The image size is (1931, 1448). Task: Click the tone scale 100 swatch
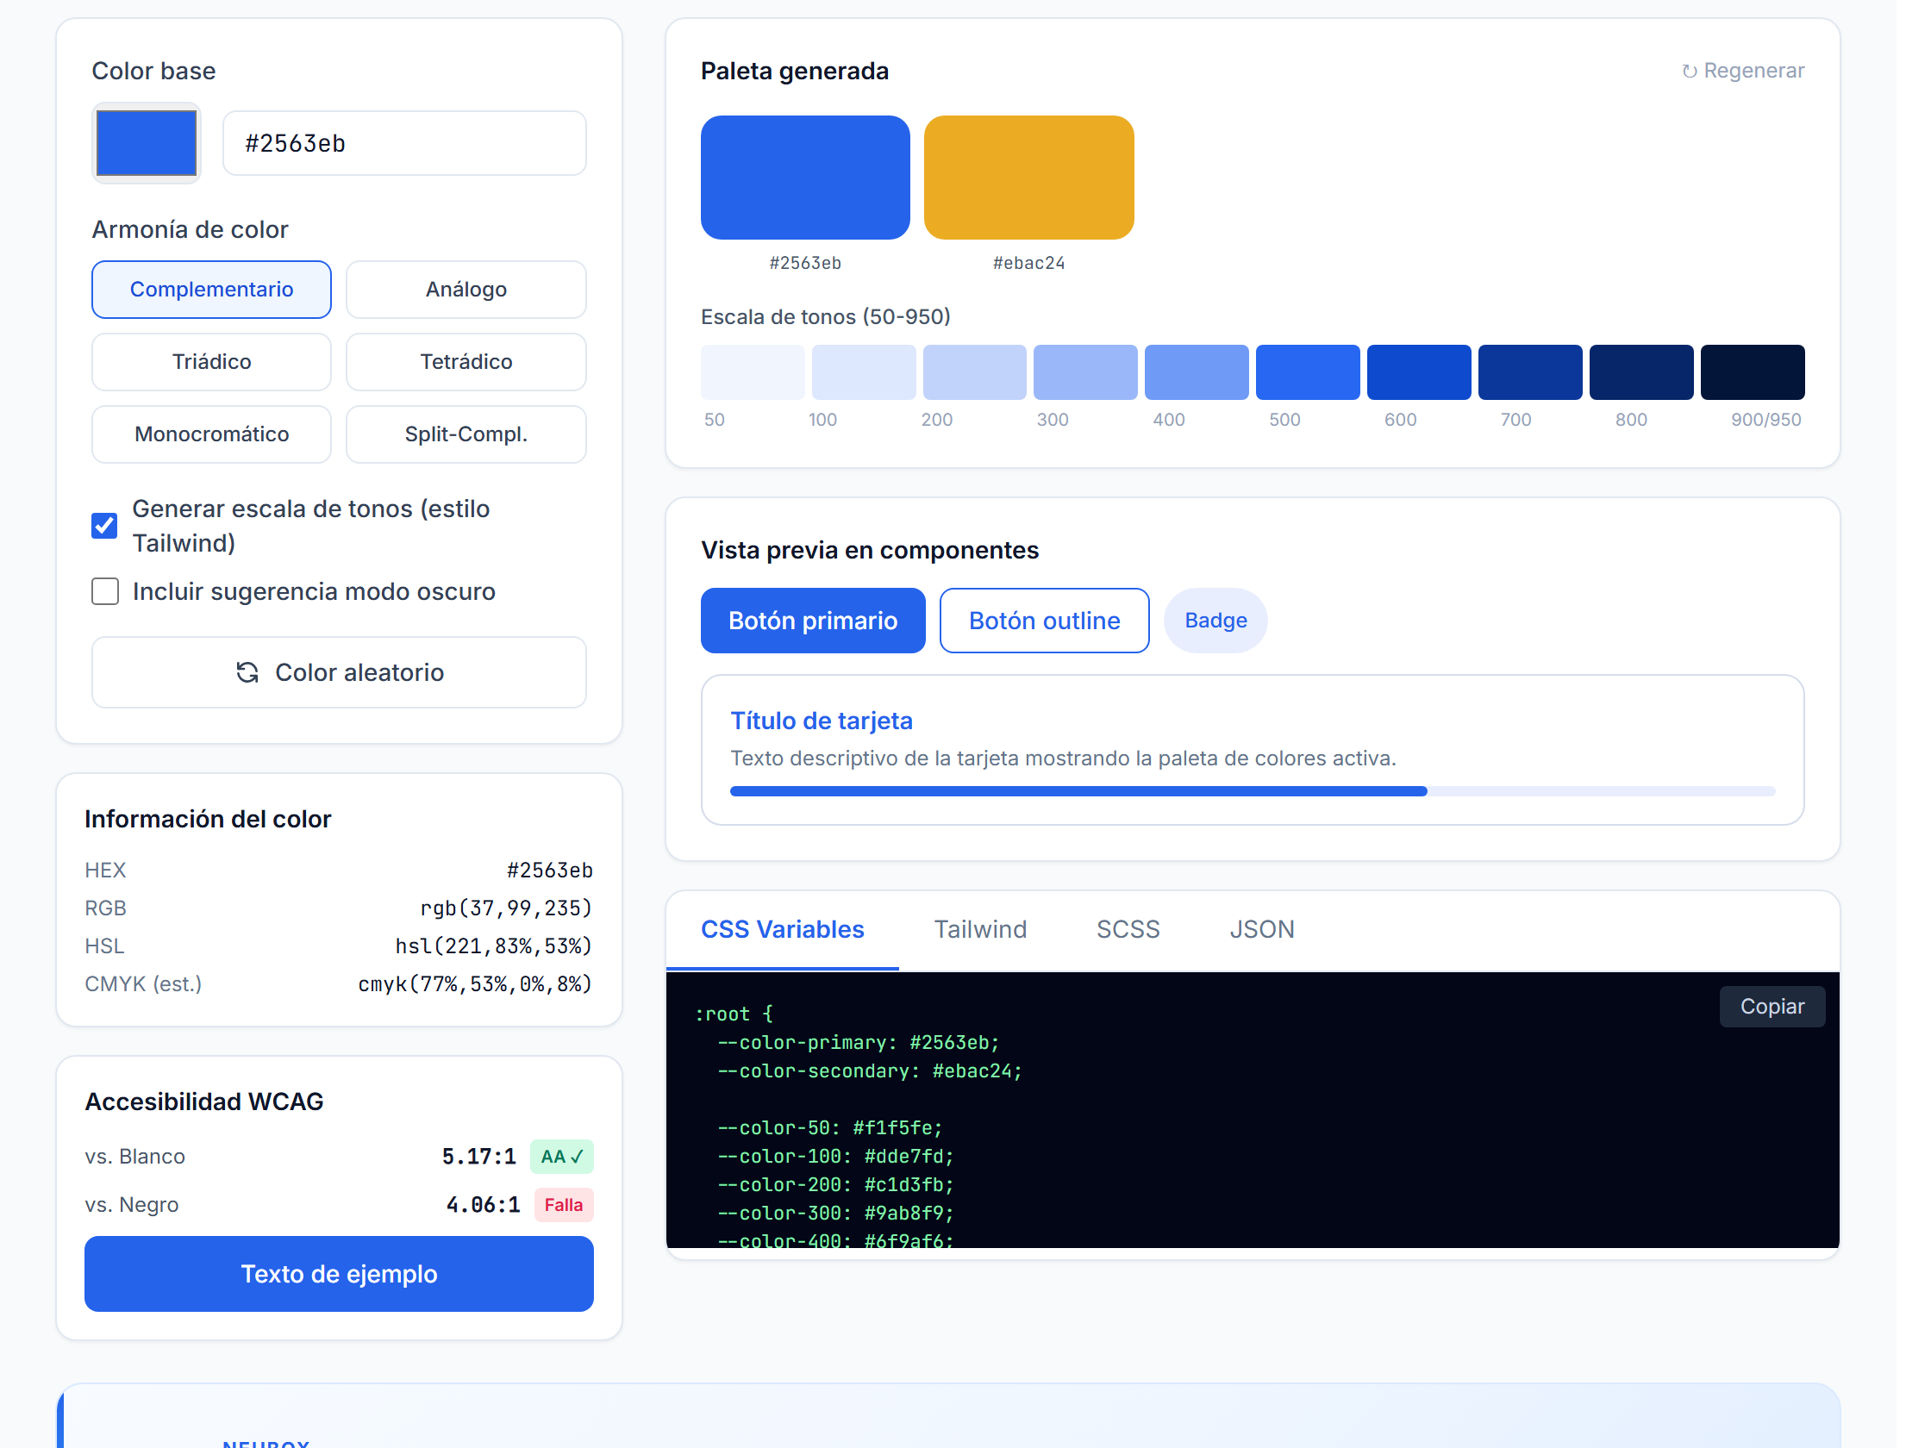click(x=864, y=371)
